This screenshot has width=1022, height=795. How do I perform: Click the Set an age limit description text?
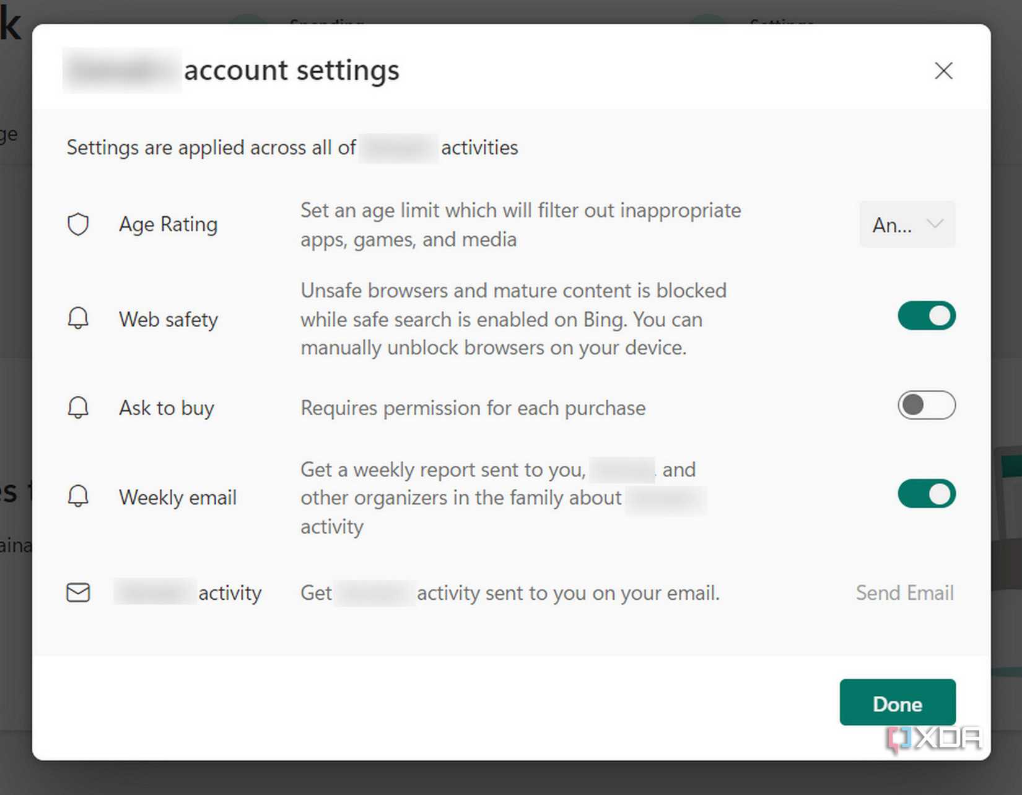coord(521,225)
